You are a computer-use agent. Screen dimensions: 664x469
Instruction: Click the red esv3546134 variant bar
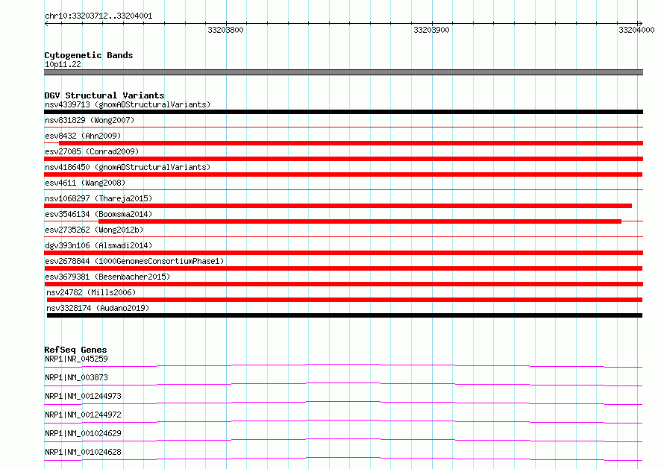(360, 221)
